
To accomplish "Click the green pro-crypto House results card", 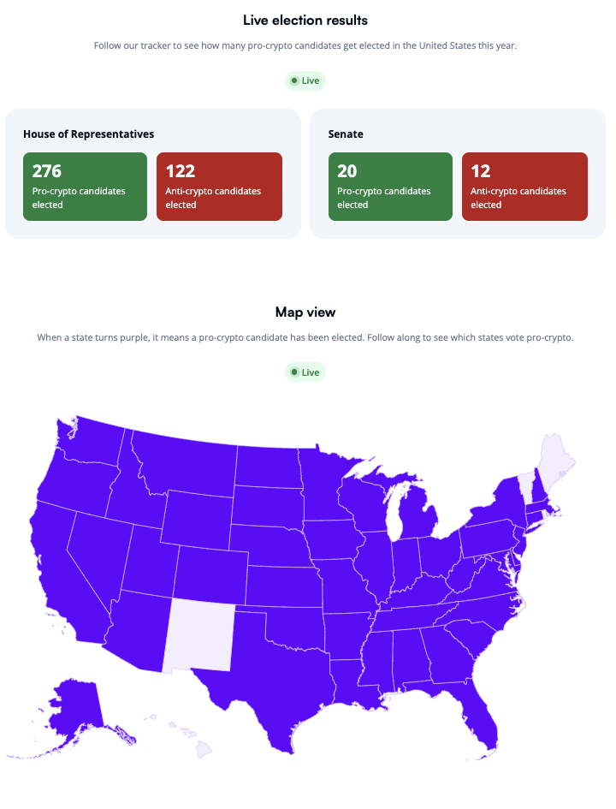I will pyautogui.click(x=85, y=186).
